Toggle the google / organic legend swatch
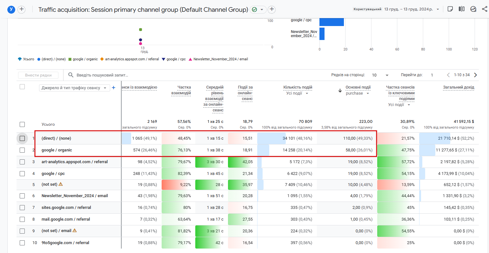Viewport: 489px width, 253px height. pos(70,59)
